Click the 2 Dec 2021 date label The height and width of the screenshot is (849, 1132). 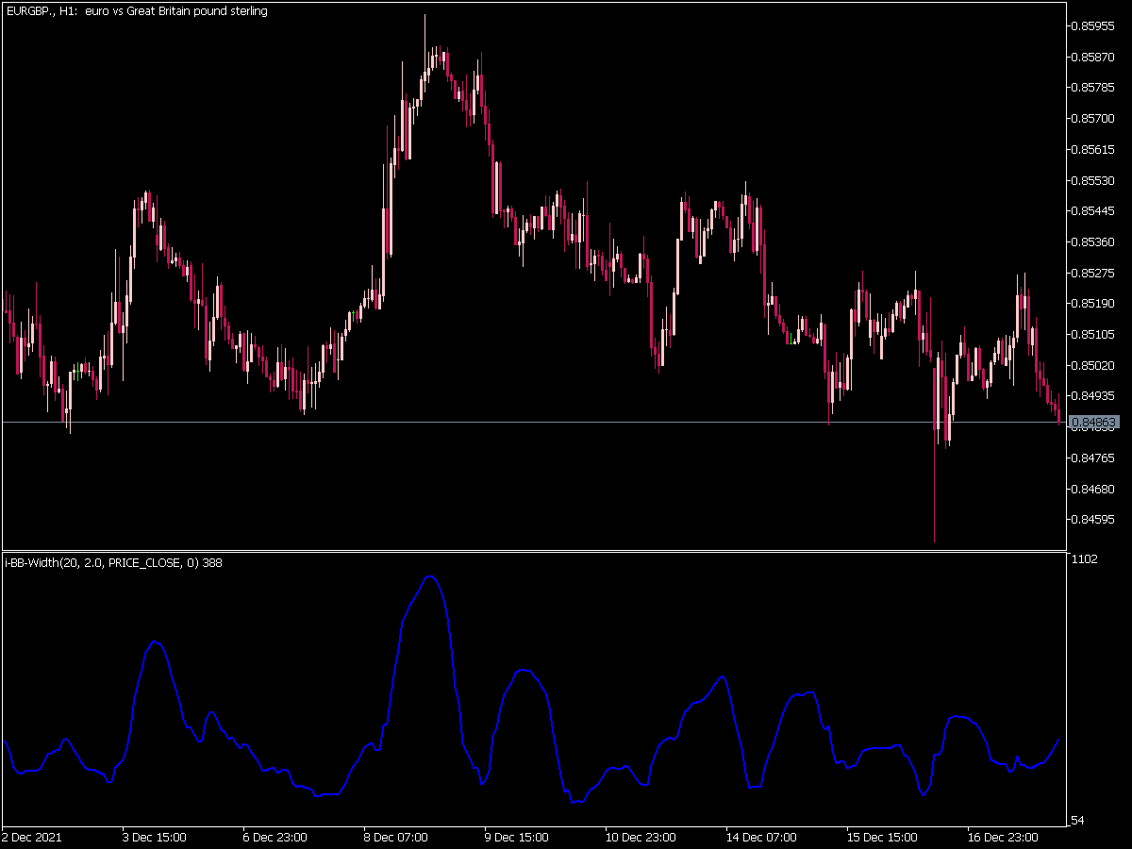pos(33,837)
